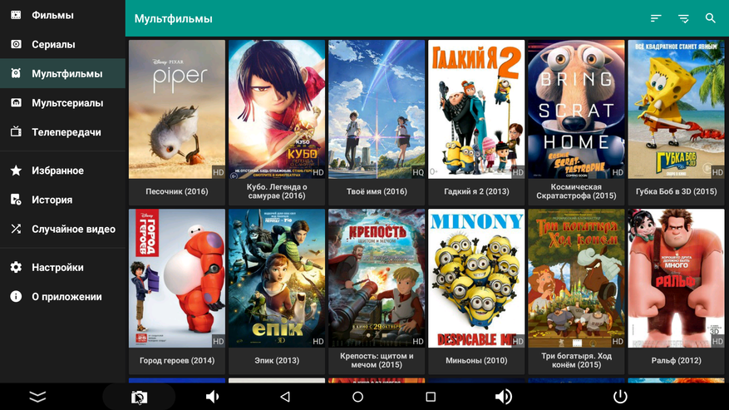This screenshot has width=729, height=410.
Task: Select the Случайное видео label
Action: click(x=73, y=230)
